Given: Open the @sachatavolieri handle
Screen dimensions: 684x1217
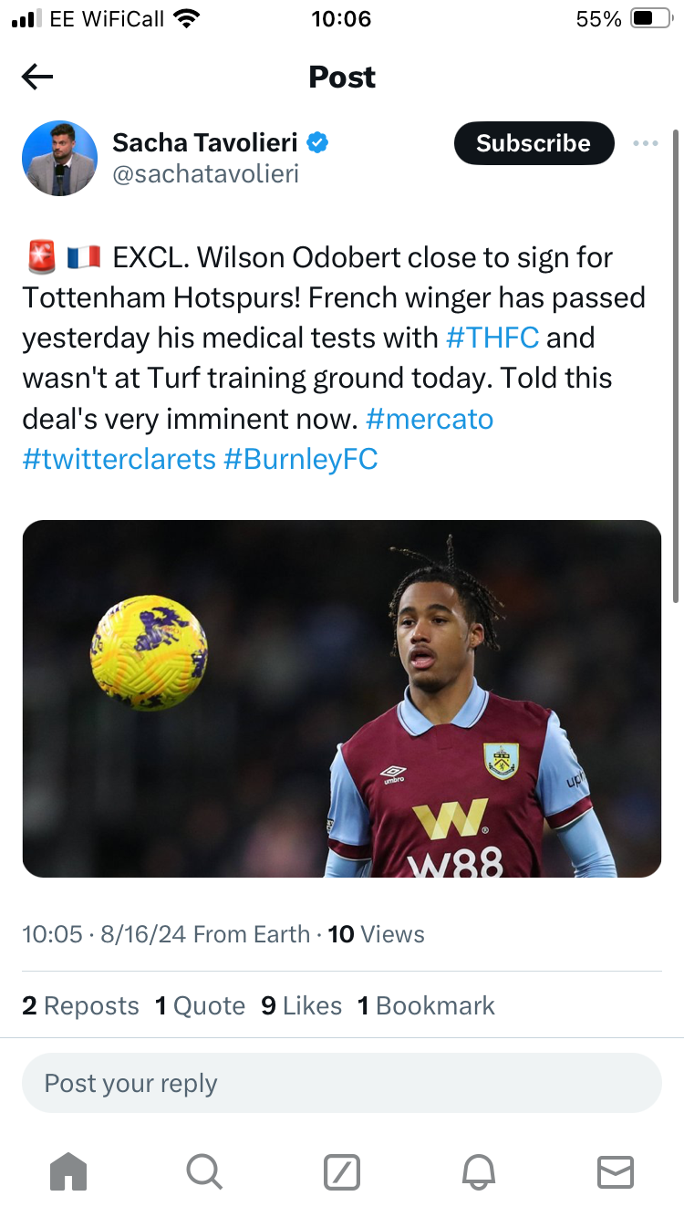Looking at the screenshot, I should pyautogui.click(x=205, y=174).
